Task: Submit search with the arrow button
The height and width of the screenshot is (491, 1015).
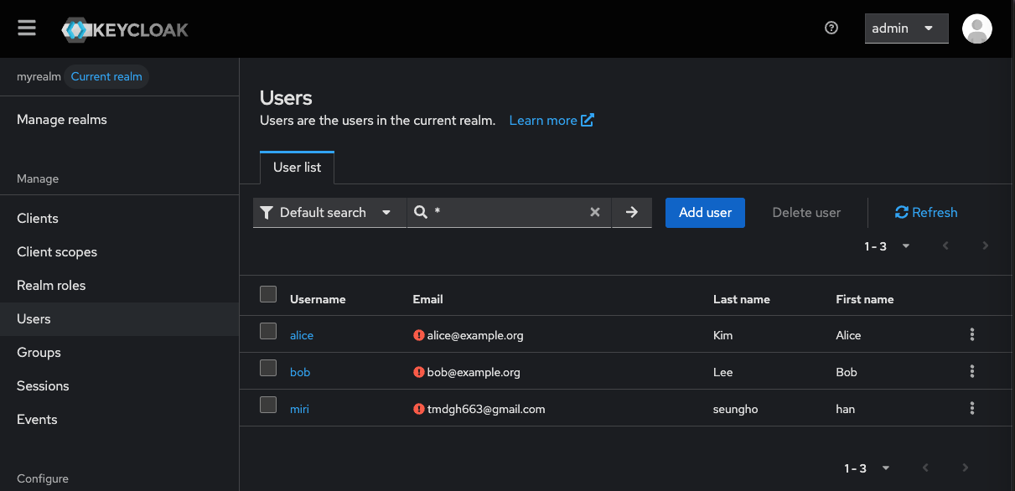Action: tap(632, 213)
